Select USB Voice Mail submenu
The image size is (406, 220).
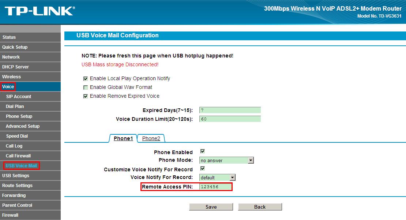30,165
